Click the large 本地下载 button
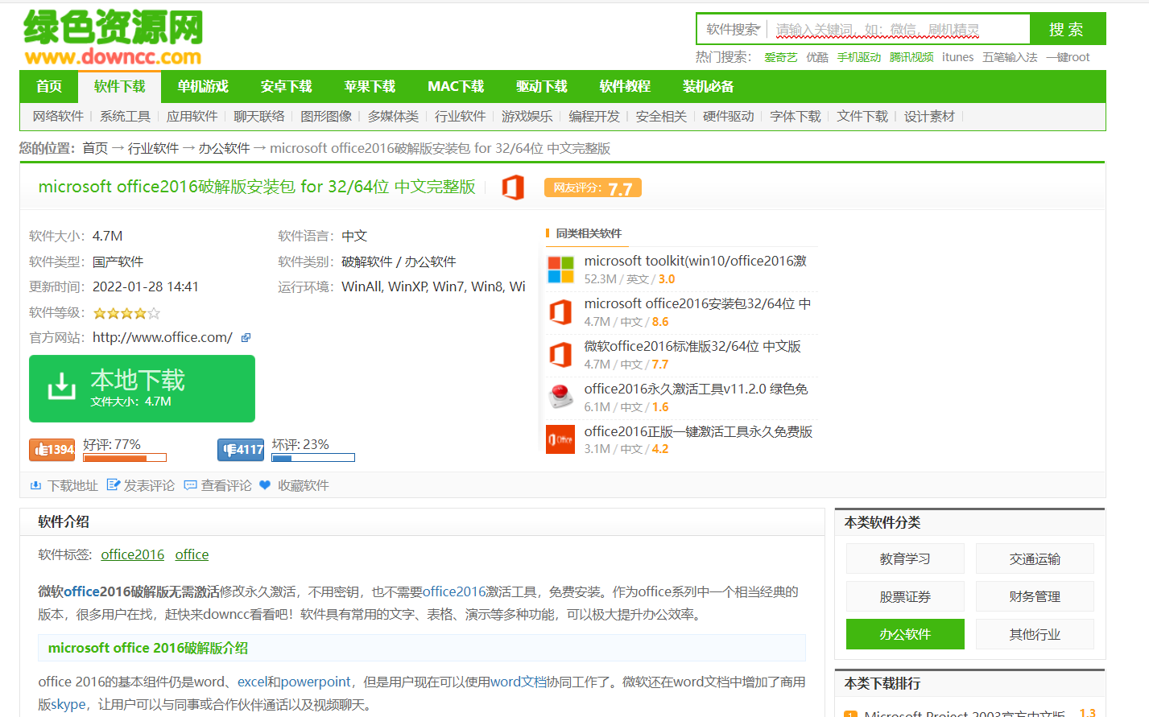Screen dimensions: 1149x717 (x=142, y=389)
